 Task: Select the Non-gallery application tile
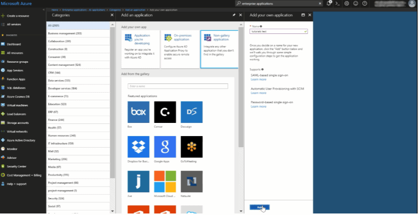pyautogui.click(x=219, y=49)
